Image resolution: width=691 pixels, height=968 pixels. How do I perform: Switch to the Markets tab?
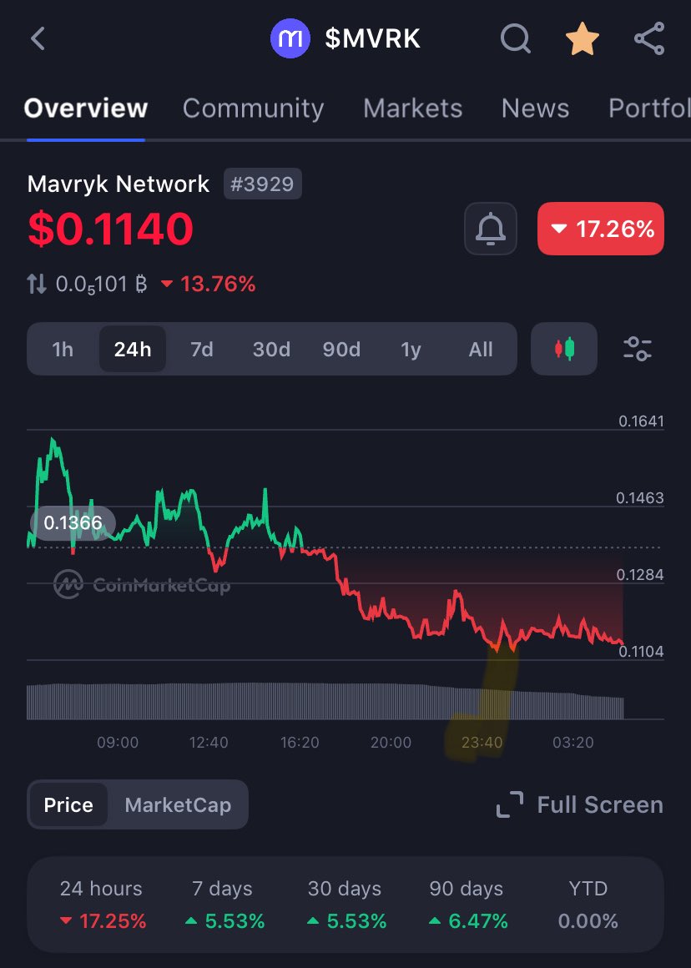coord(412,108)
